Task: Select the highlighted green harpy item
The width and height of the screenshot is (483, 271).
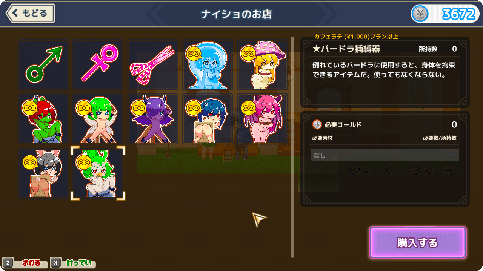Action: (x=98, y=173)
